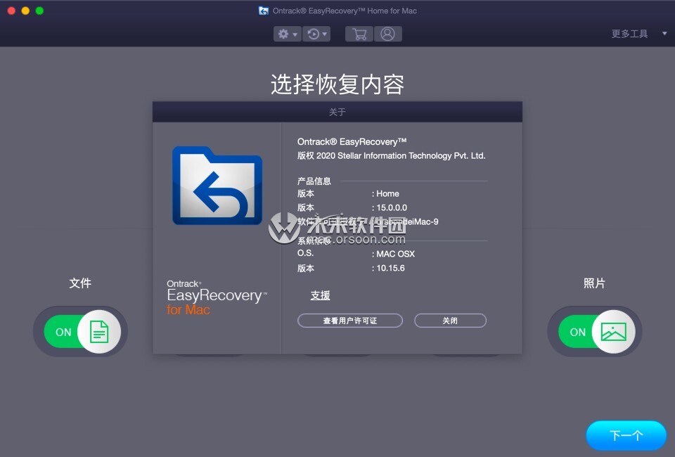Click the resume recovery session icon
The height and width of the screenshot is (457, 675).
click(314, 33)
